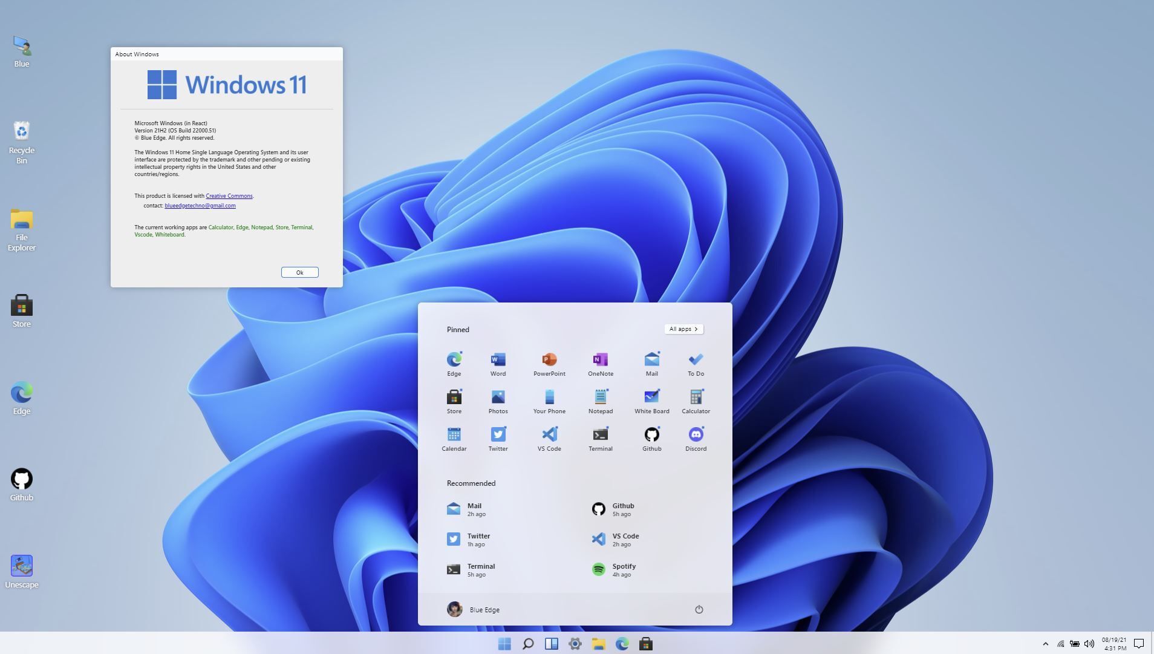
Task: Click the Blue Edge user profile
Action: click(x=484, y=609)
